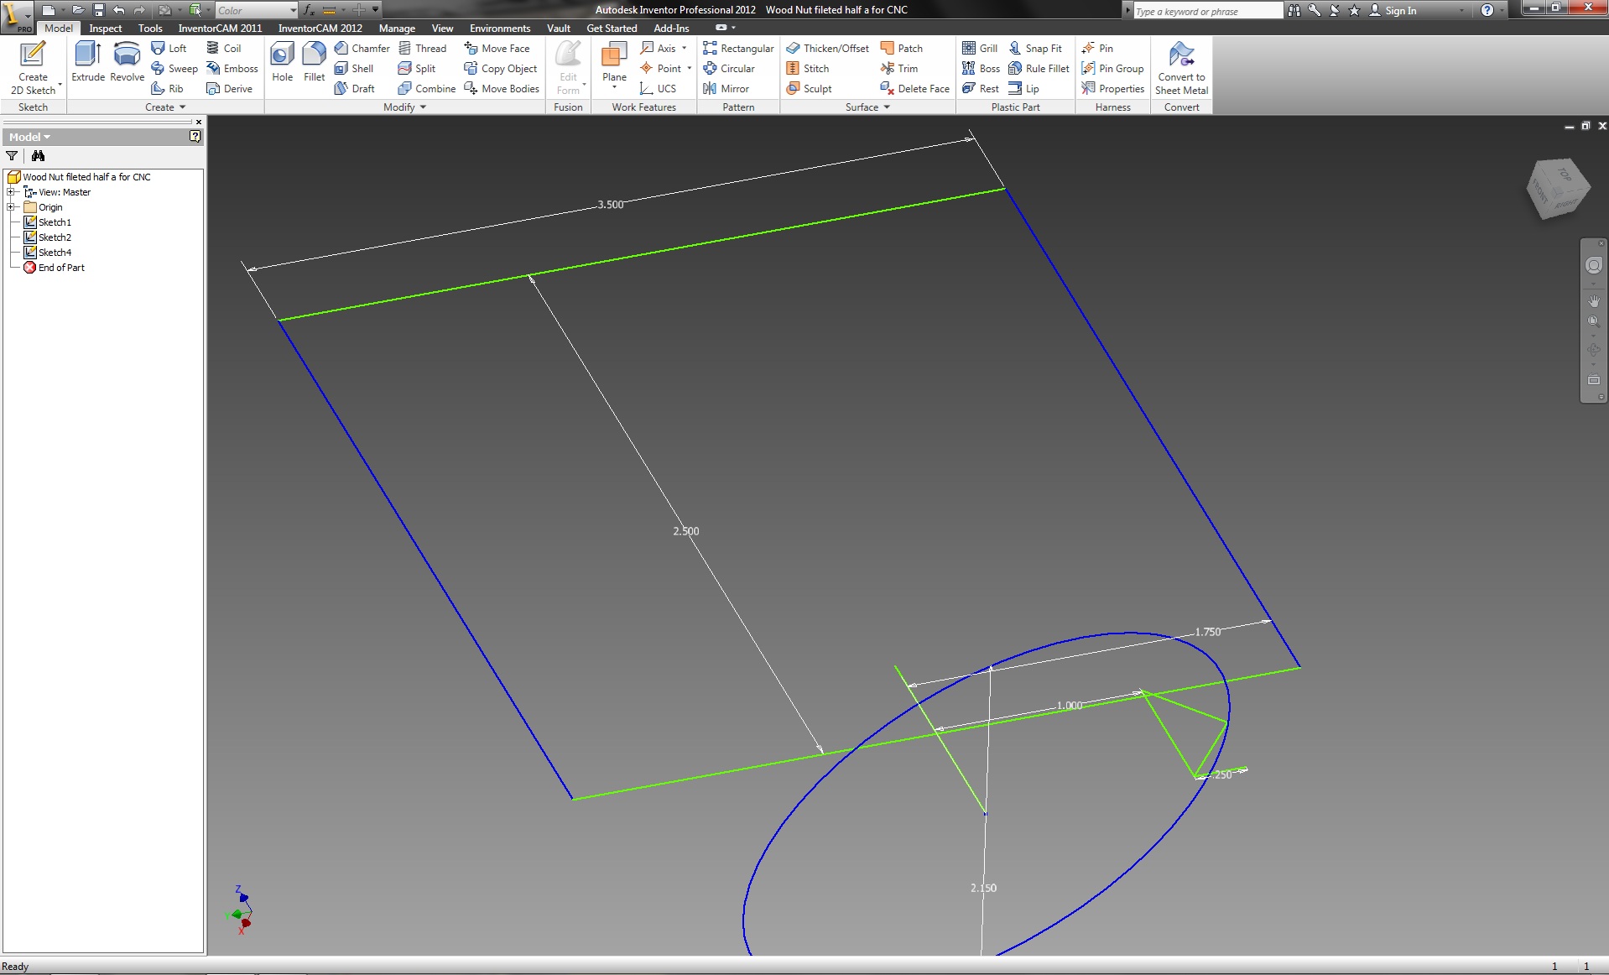Expand the Origin folder node
The height and width of the screenshot is (975, 1609).
click(x=12, y=207)
